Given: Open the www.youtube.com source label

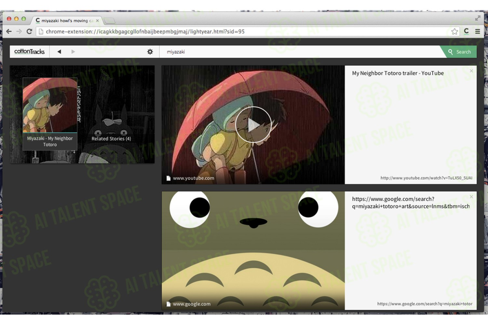Looking at the screenshot, I should 194,178.
